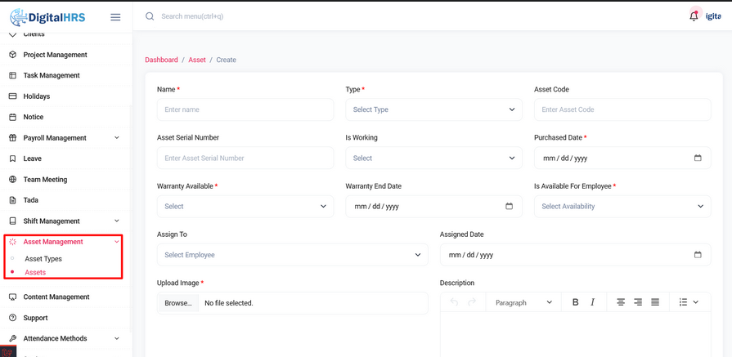Image resolution: width=732 pixels, height=357 pixels.
Task: Click the Name input field
Action: [x=245, y=109]
